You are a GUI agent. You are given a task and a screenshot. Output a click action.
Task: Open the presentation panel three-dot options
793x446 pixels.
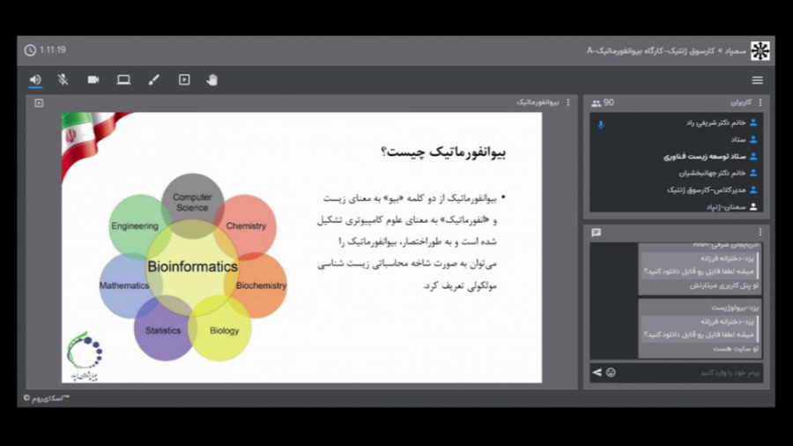[x=568, y=103]
